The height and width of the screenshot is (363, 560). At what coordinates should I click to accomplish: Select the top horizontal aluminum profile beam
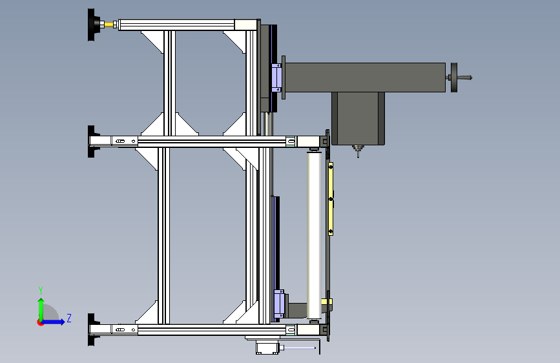[x=187, y=25]
